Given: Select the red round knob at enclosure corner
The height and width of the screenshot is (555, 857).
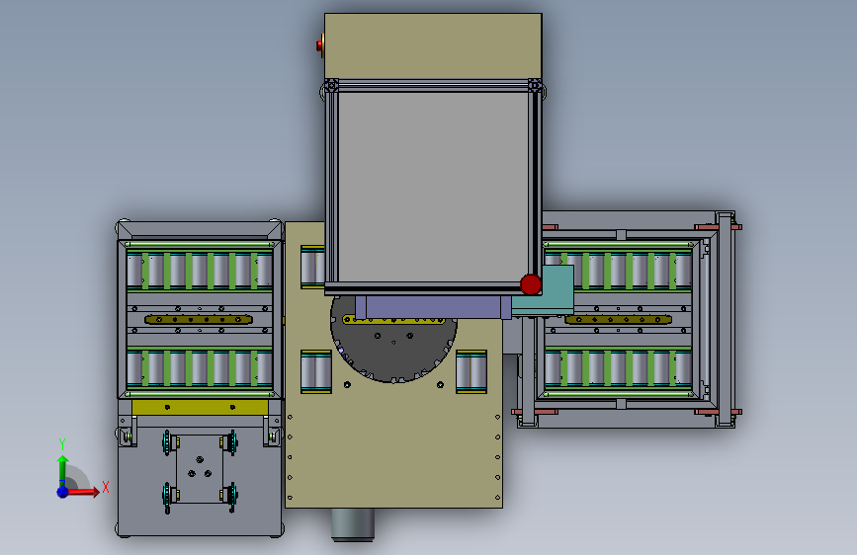Looking at the screenshot, I should tap(531, 284).
